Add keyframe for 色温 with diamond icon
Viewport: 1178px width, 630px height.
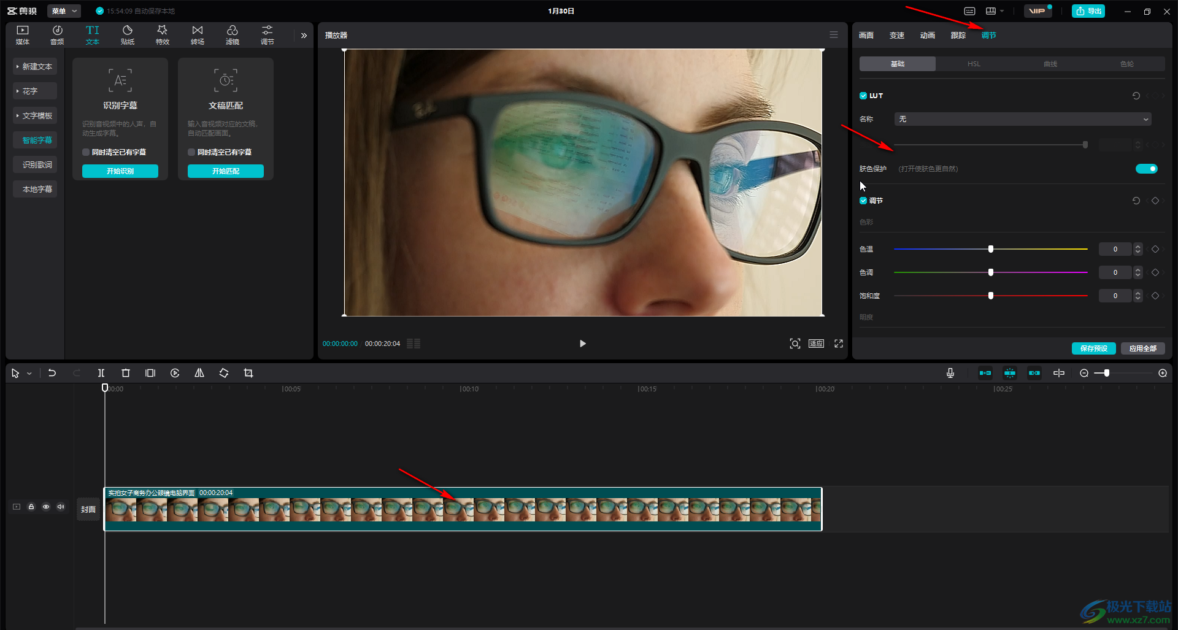coord(1155,249)
